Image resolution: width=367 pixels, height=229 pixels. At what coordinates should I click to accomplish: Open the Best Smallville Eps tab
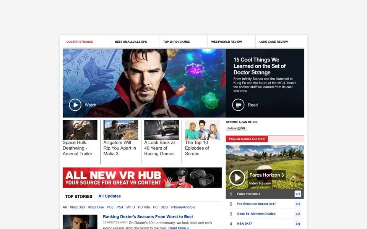[131, 42]
